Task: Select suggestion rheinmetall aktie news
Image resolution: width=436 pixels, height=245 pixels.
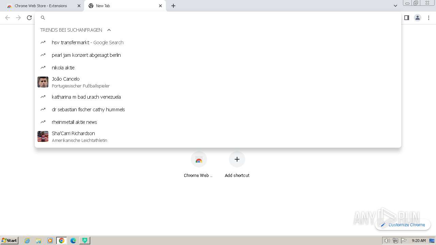Action: point(218,122)
